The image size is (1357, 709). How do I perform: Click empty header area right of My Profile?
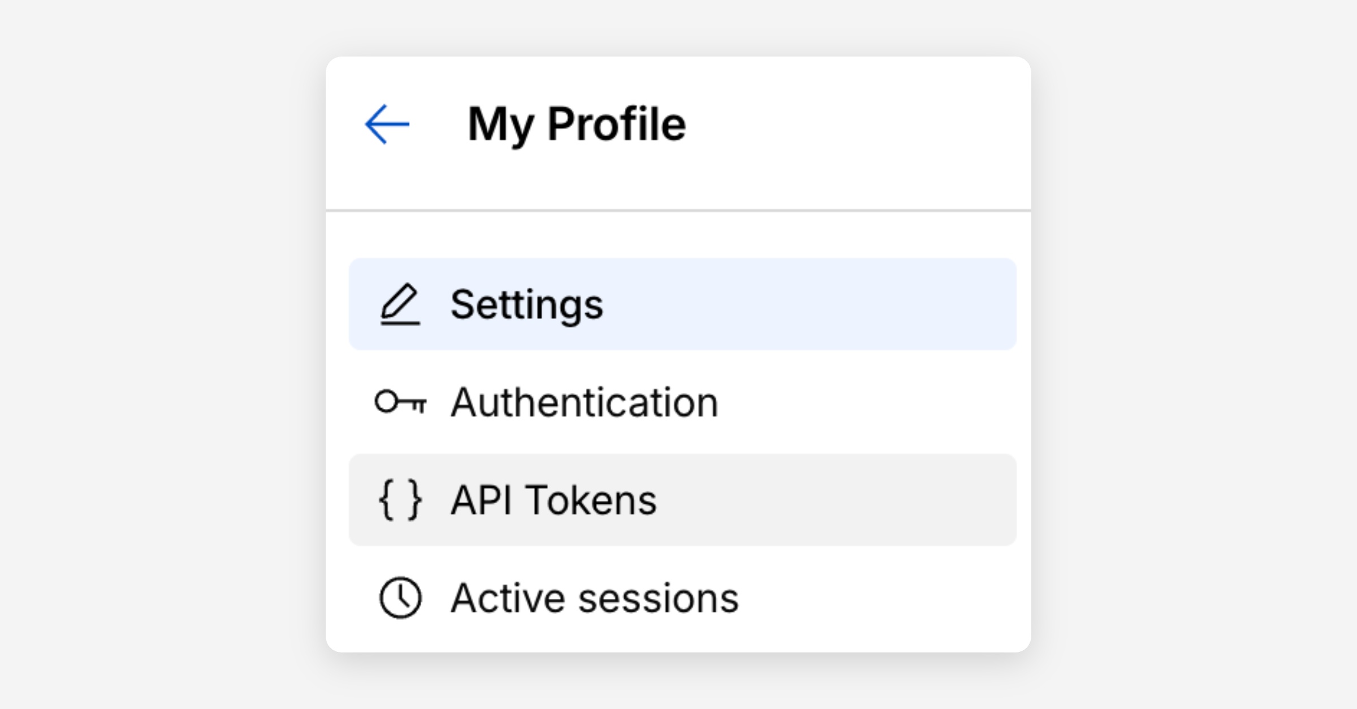click(859, 124)
